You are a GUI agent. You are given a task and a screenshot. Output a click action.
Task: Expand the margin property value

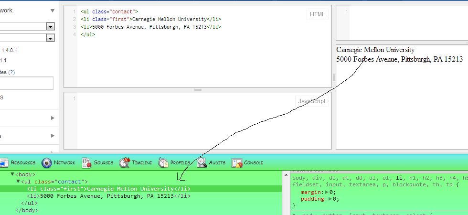click(327, 192)
